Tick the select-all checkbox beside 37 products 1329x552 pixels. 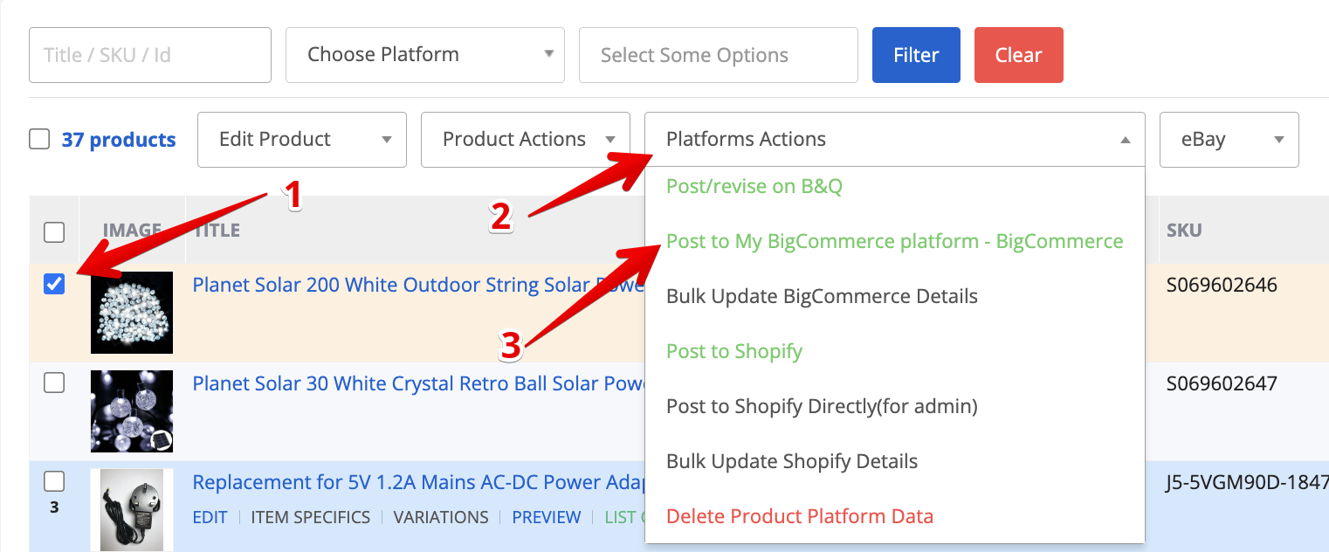pos(39,139)
